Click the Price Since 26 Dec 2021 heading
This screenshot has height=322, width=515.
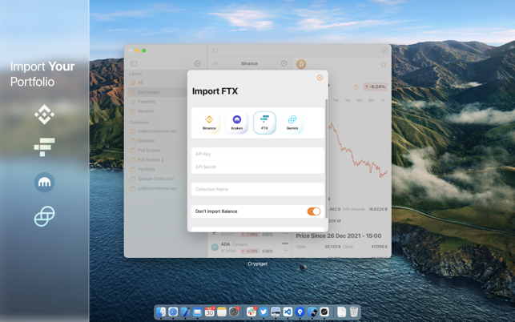(x=339, y=235)
